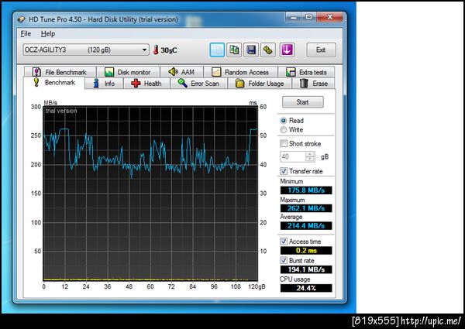Toggle the Access time checkbox
Screen dimensions: 465x329
pos(284,242)
